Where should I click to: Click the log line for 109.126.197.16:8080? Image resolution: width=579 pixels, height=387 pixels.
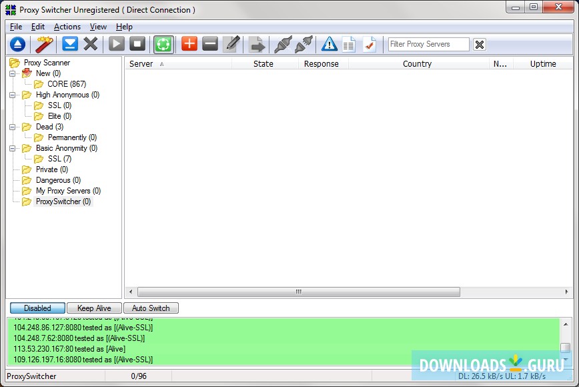pos(83,360)
